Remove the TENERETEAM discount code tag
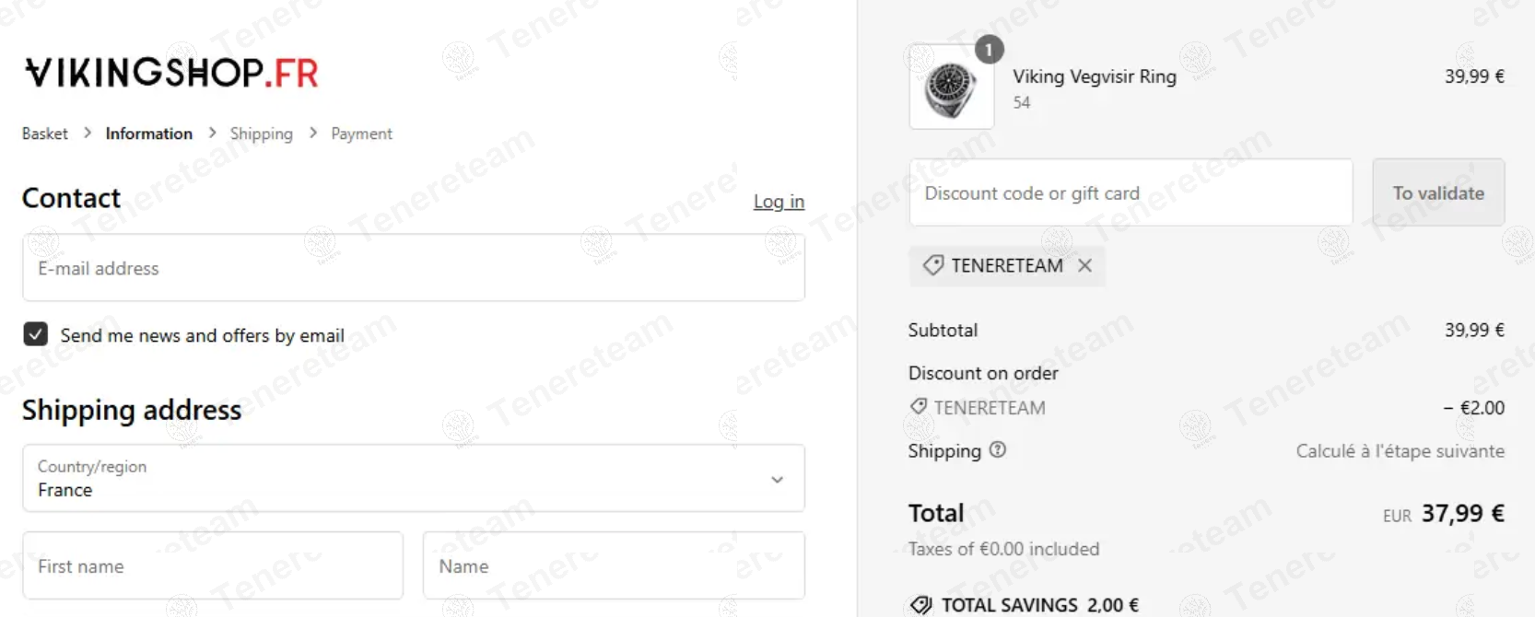Image resolution: width=1535 pixels, height=617 pixels. point(1085,266)
